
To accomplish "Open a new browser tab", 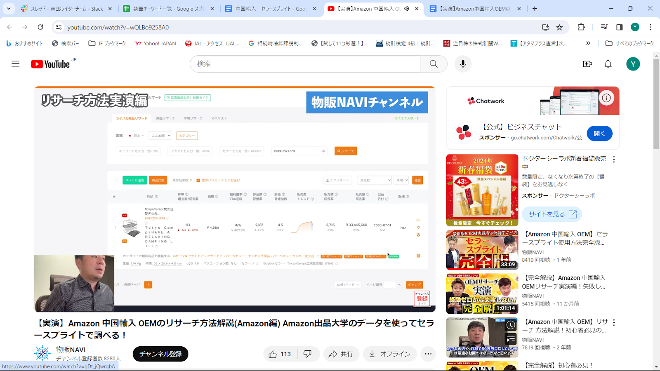I will (535, 9).
